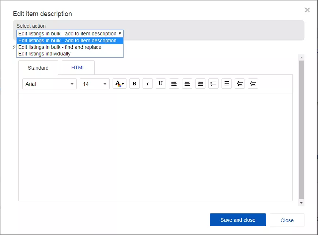Collapse the Select action dropdown
The width and height of the screenshot is (318, 236).
[70, 34]
